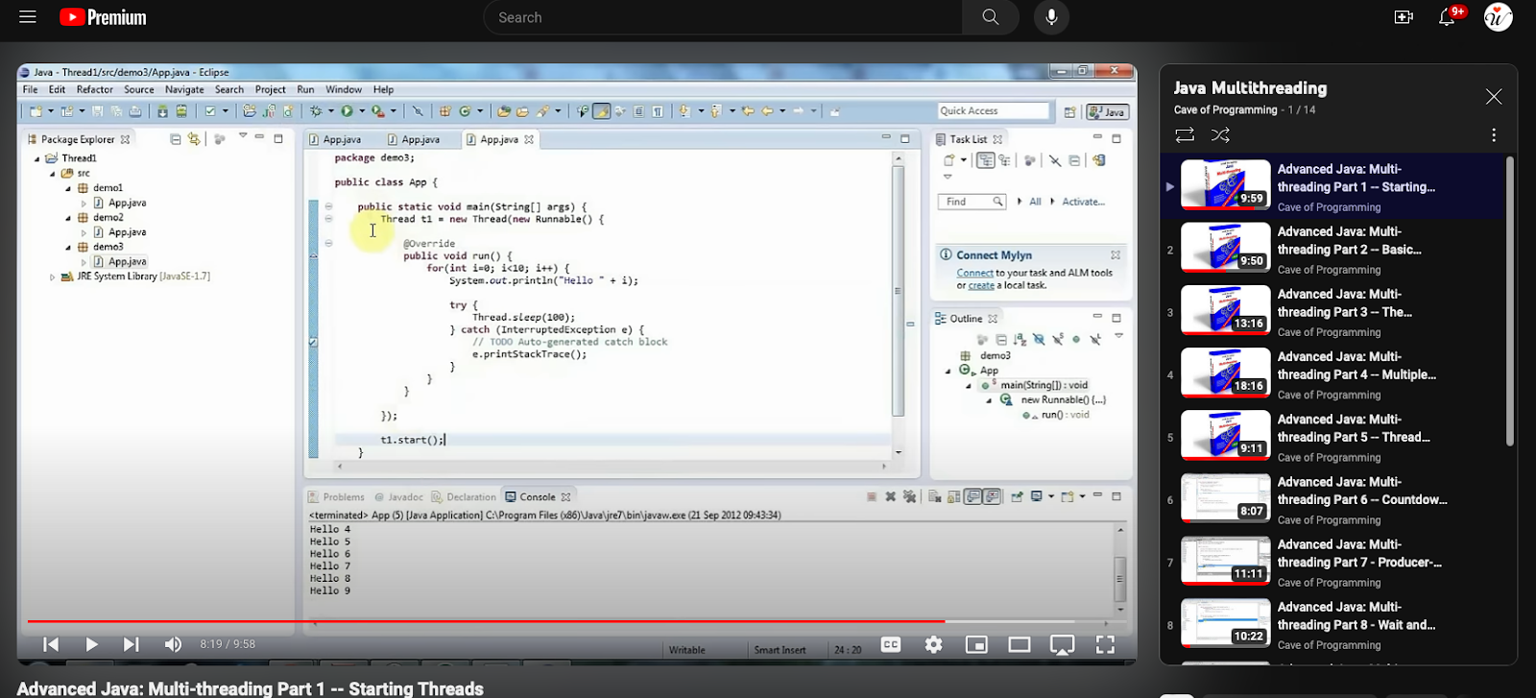Screen dimensions: 1536x698
Task: Switch to the Declaration tab
Action: coord(464,496)
